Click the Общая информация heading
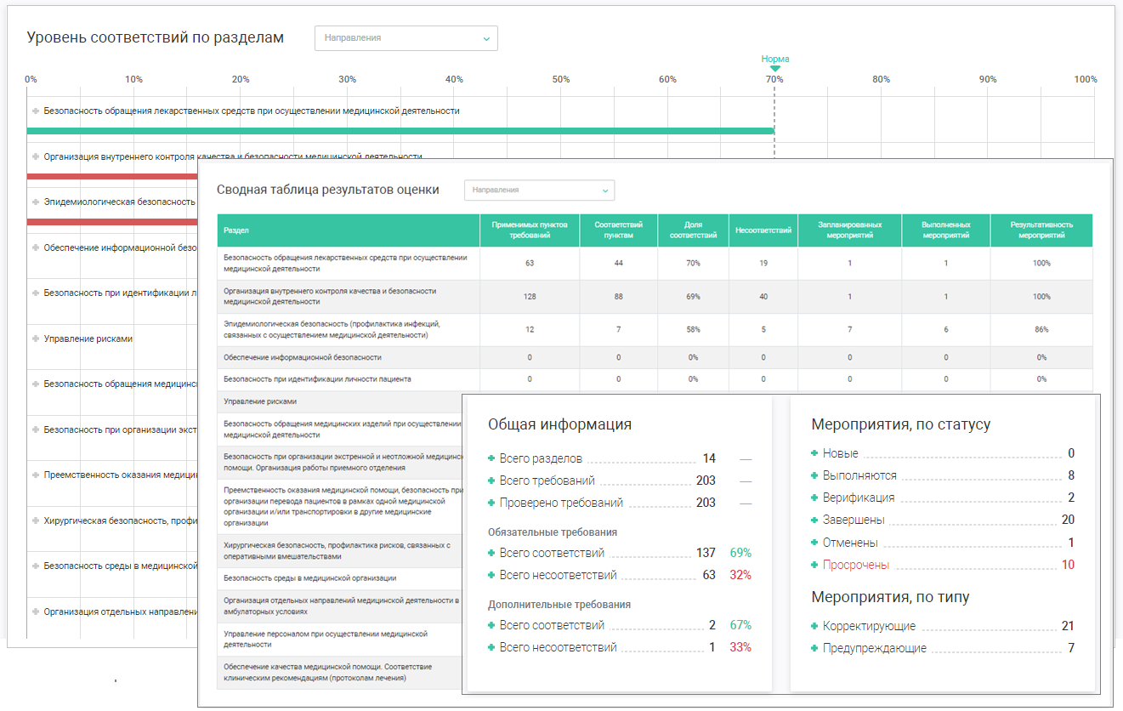This screenshot has height=711, width=1123. (560, 424)
